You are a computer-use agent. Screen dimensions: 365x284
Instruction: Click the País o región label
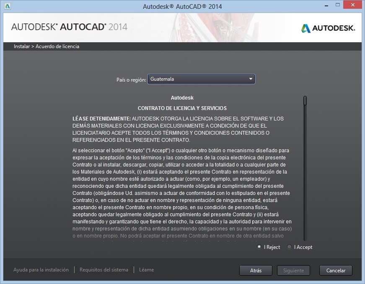[x=131, y=80]
